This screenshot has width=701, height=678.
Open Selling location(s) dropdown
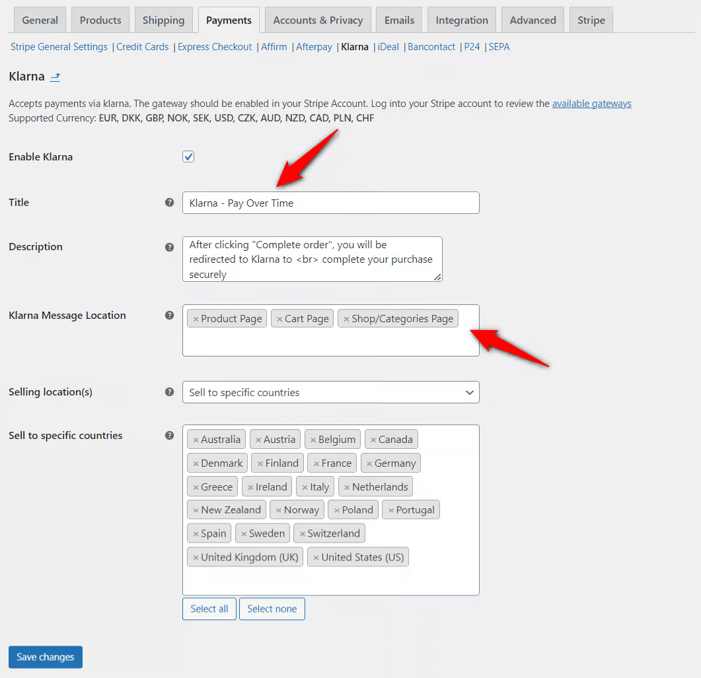pyautogui.click(x=331, y=392)
